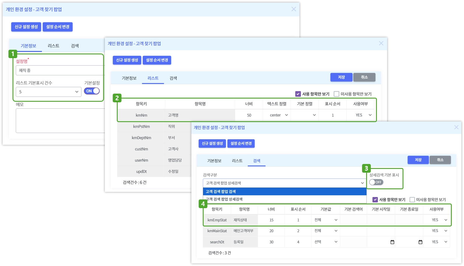The height and width of the screenshot is (266, 464).
Task: Uncheck 사용 항목만 보기 in list popup
Action: [298, 94]
